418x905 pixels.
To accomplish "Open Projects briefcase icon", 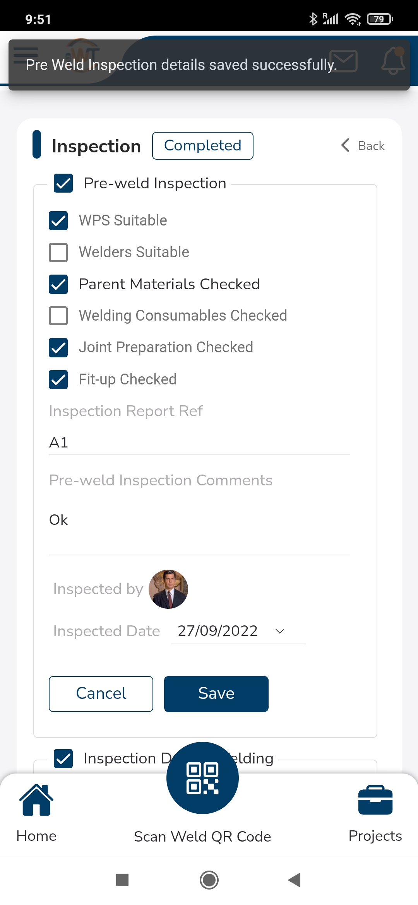I will [375, 800].
